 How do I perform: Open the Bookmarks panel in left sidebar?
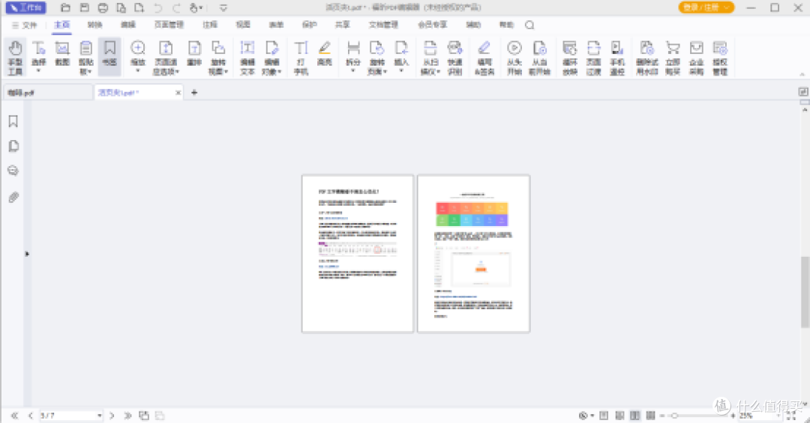point(13,121)
